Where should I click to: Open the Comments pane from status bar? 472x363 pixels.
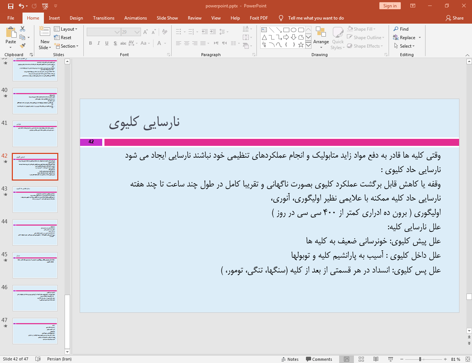319,359
